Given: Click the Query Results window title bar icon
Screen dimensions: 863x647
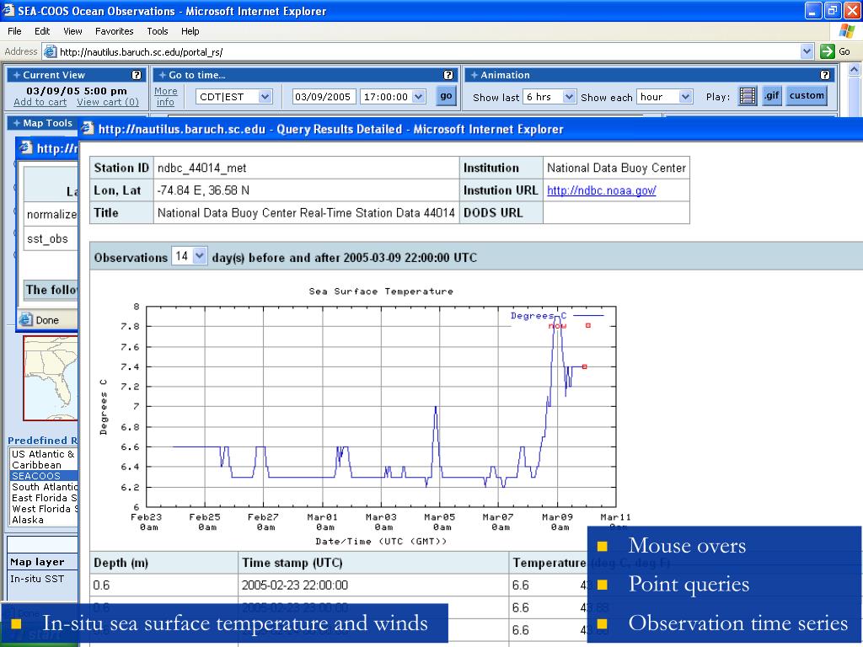Looking at the screenshot, I should (88, 129).
